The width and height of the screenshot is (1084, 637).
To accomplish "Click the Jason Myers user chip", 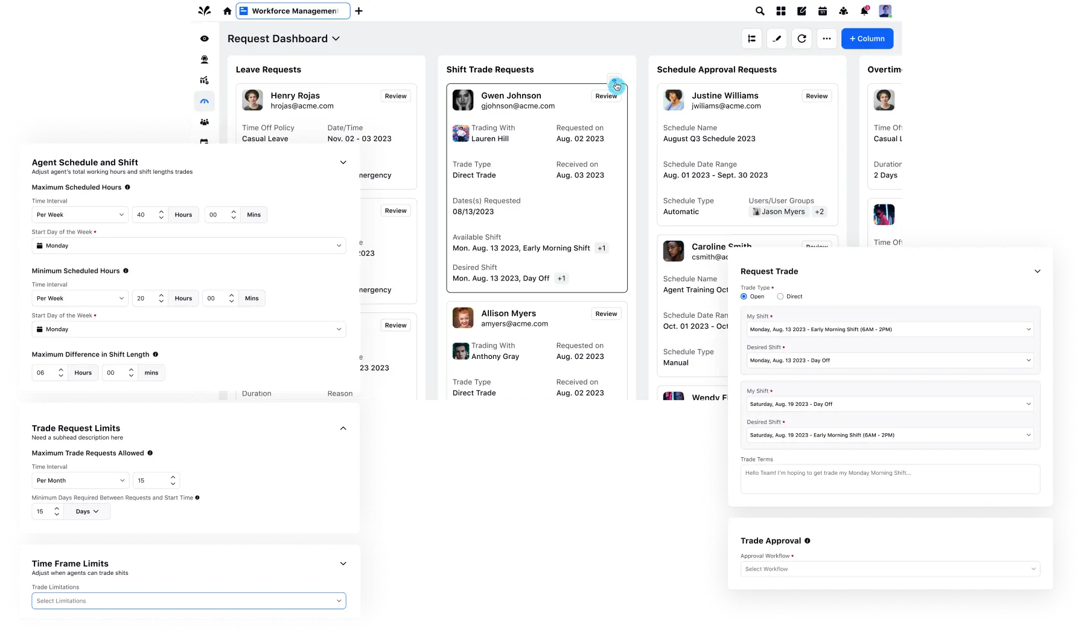I will (x=779, y=212).
